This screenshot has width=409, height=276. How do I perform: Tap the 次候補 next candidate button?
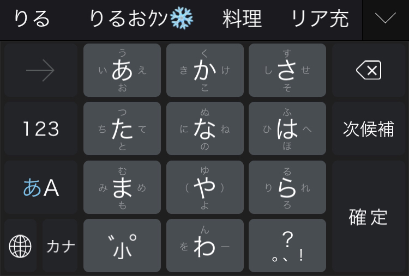click(x=369, y=128)
